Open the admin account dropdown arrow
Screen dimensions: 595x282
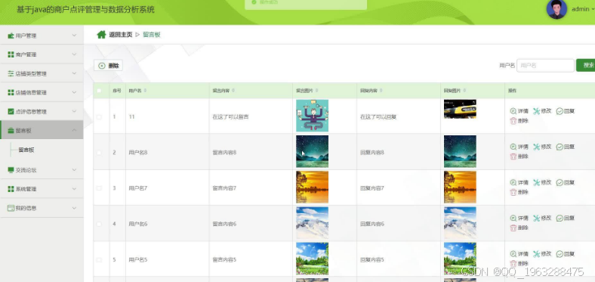593,10
